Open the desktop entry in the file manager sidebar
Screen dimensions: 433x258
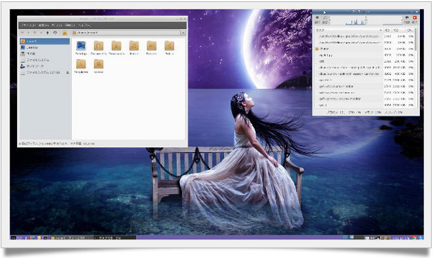45,47
